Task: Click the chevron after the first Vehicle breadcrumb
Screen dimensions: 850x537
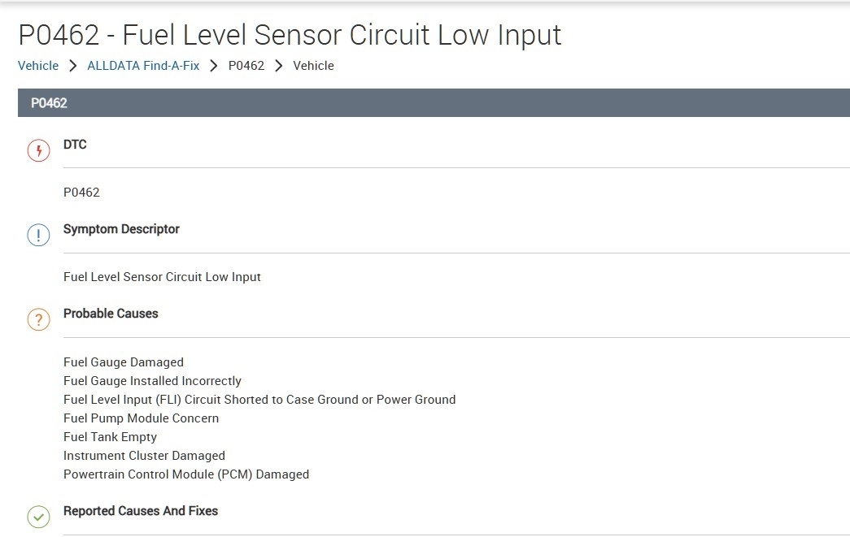Action: (x=73, y=66)
